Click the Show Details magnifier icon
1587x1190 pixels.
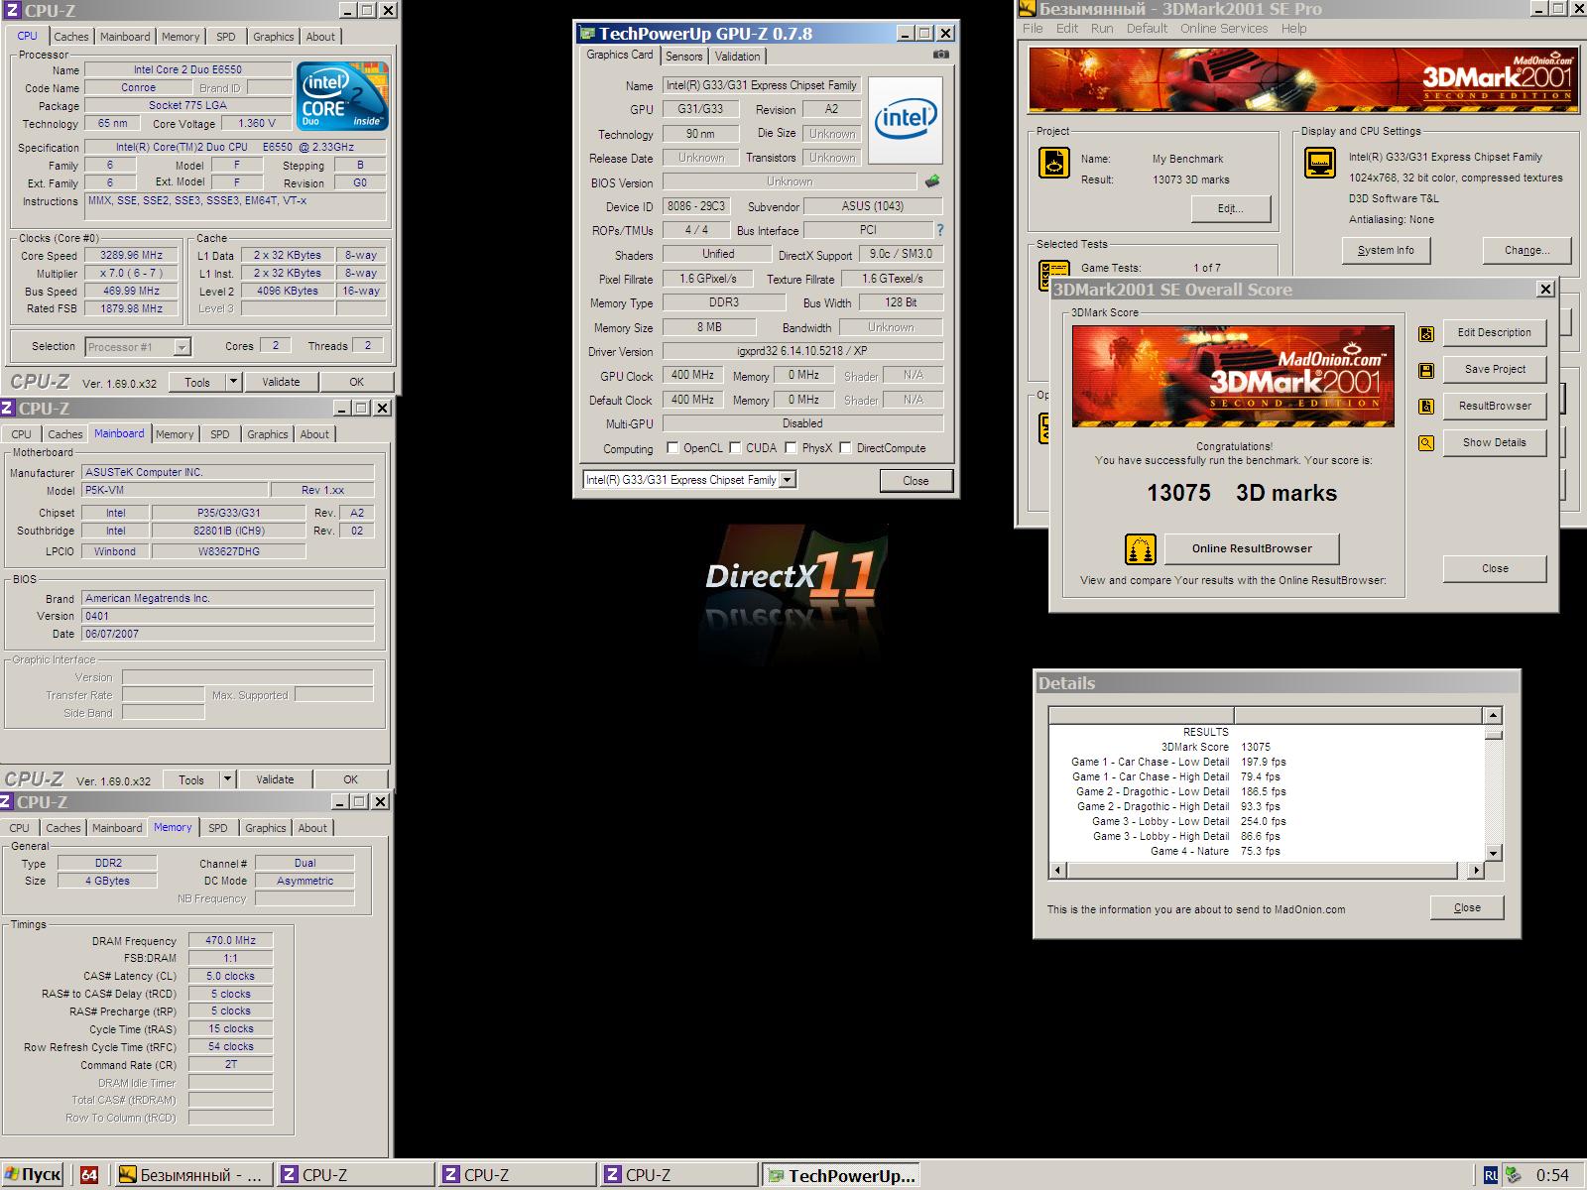click(1426, 443)
